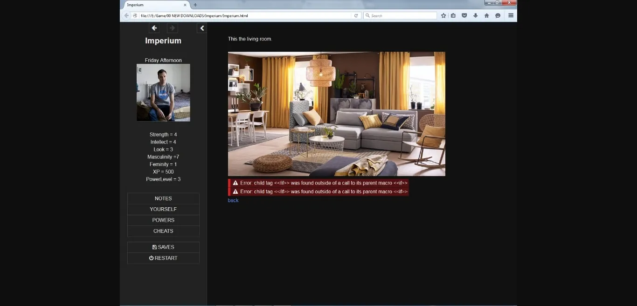Toggle the bookmark star for this page
637x306 pixels.
point(443,15)
